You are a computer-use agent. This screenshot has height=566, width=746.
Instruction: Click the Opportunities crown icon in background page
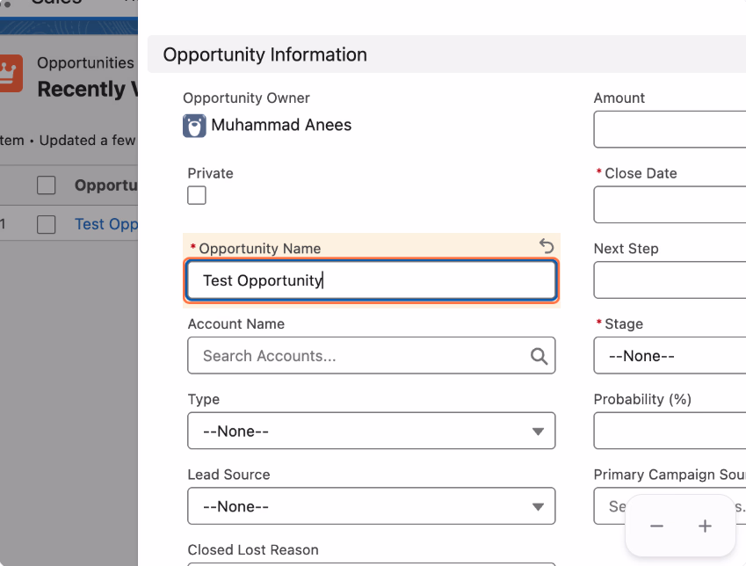(x=10, y=73)
